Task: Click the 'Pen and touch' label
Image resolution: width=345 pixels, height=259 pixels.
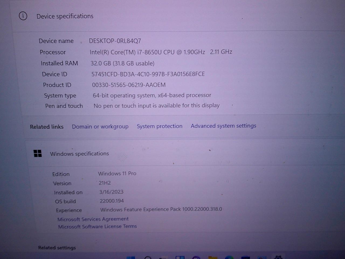Action: coord(64,106)
